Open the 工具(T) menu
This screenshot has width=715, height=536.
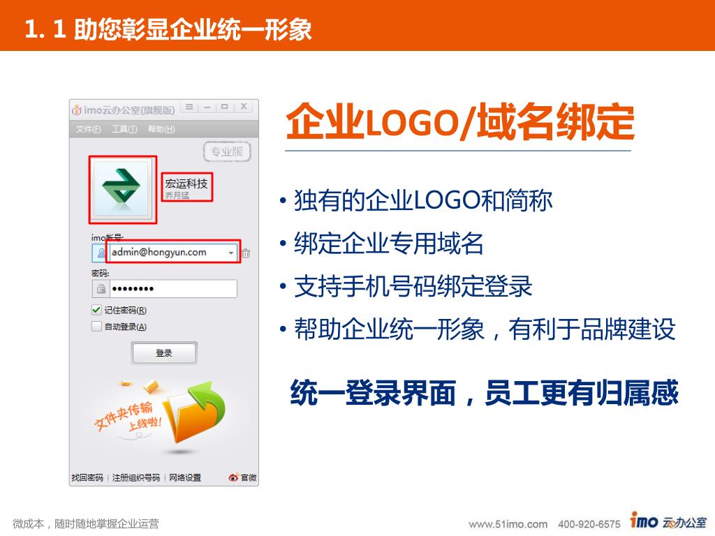124,129
